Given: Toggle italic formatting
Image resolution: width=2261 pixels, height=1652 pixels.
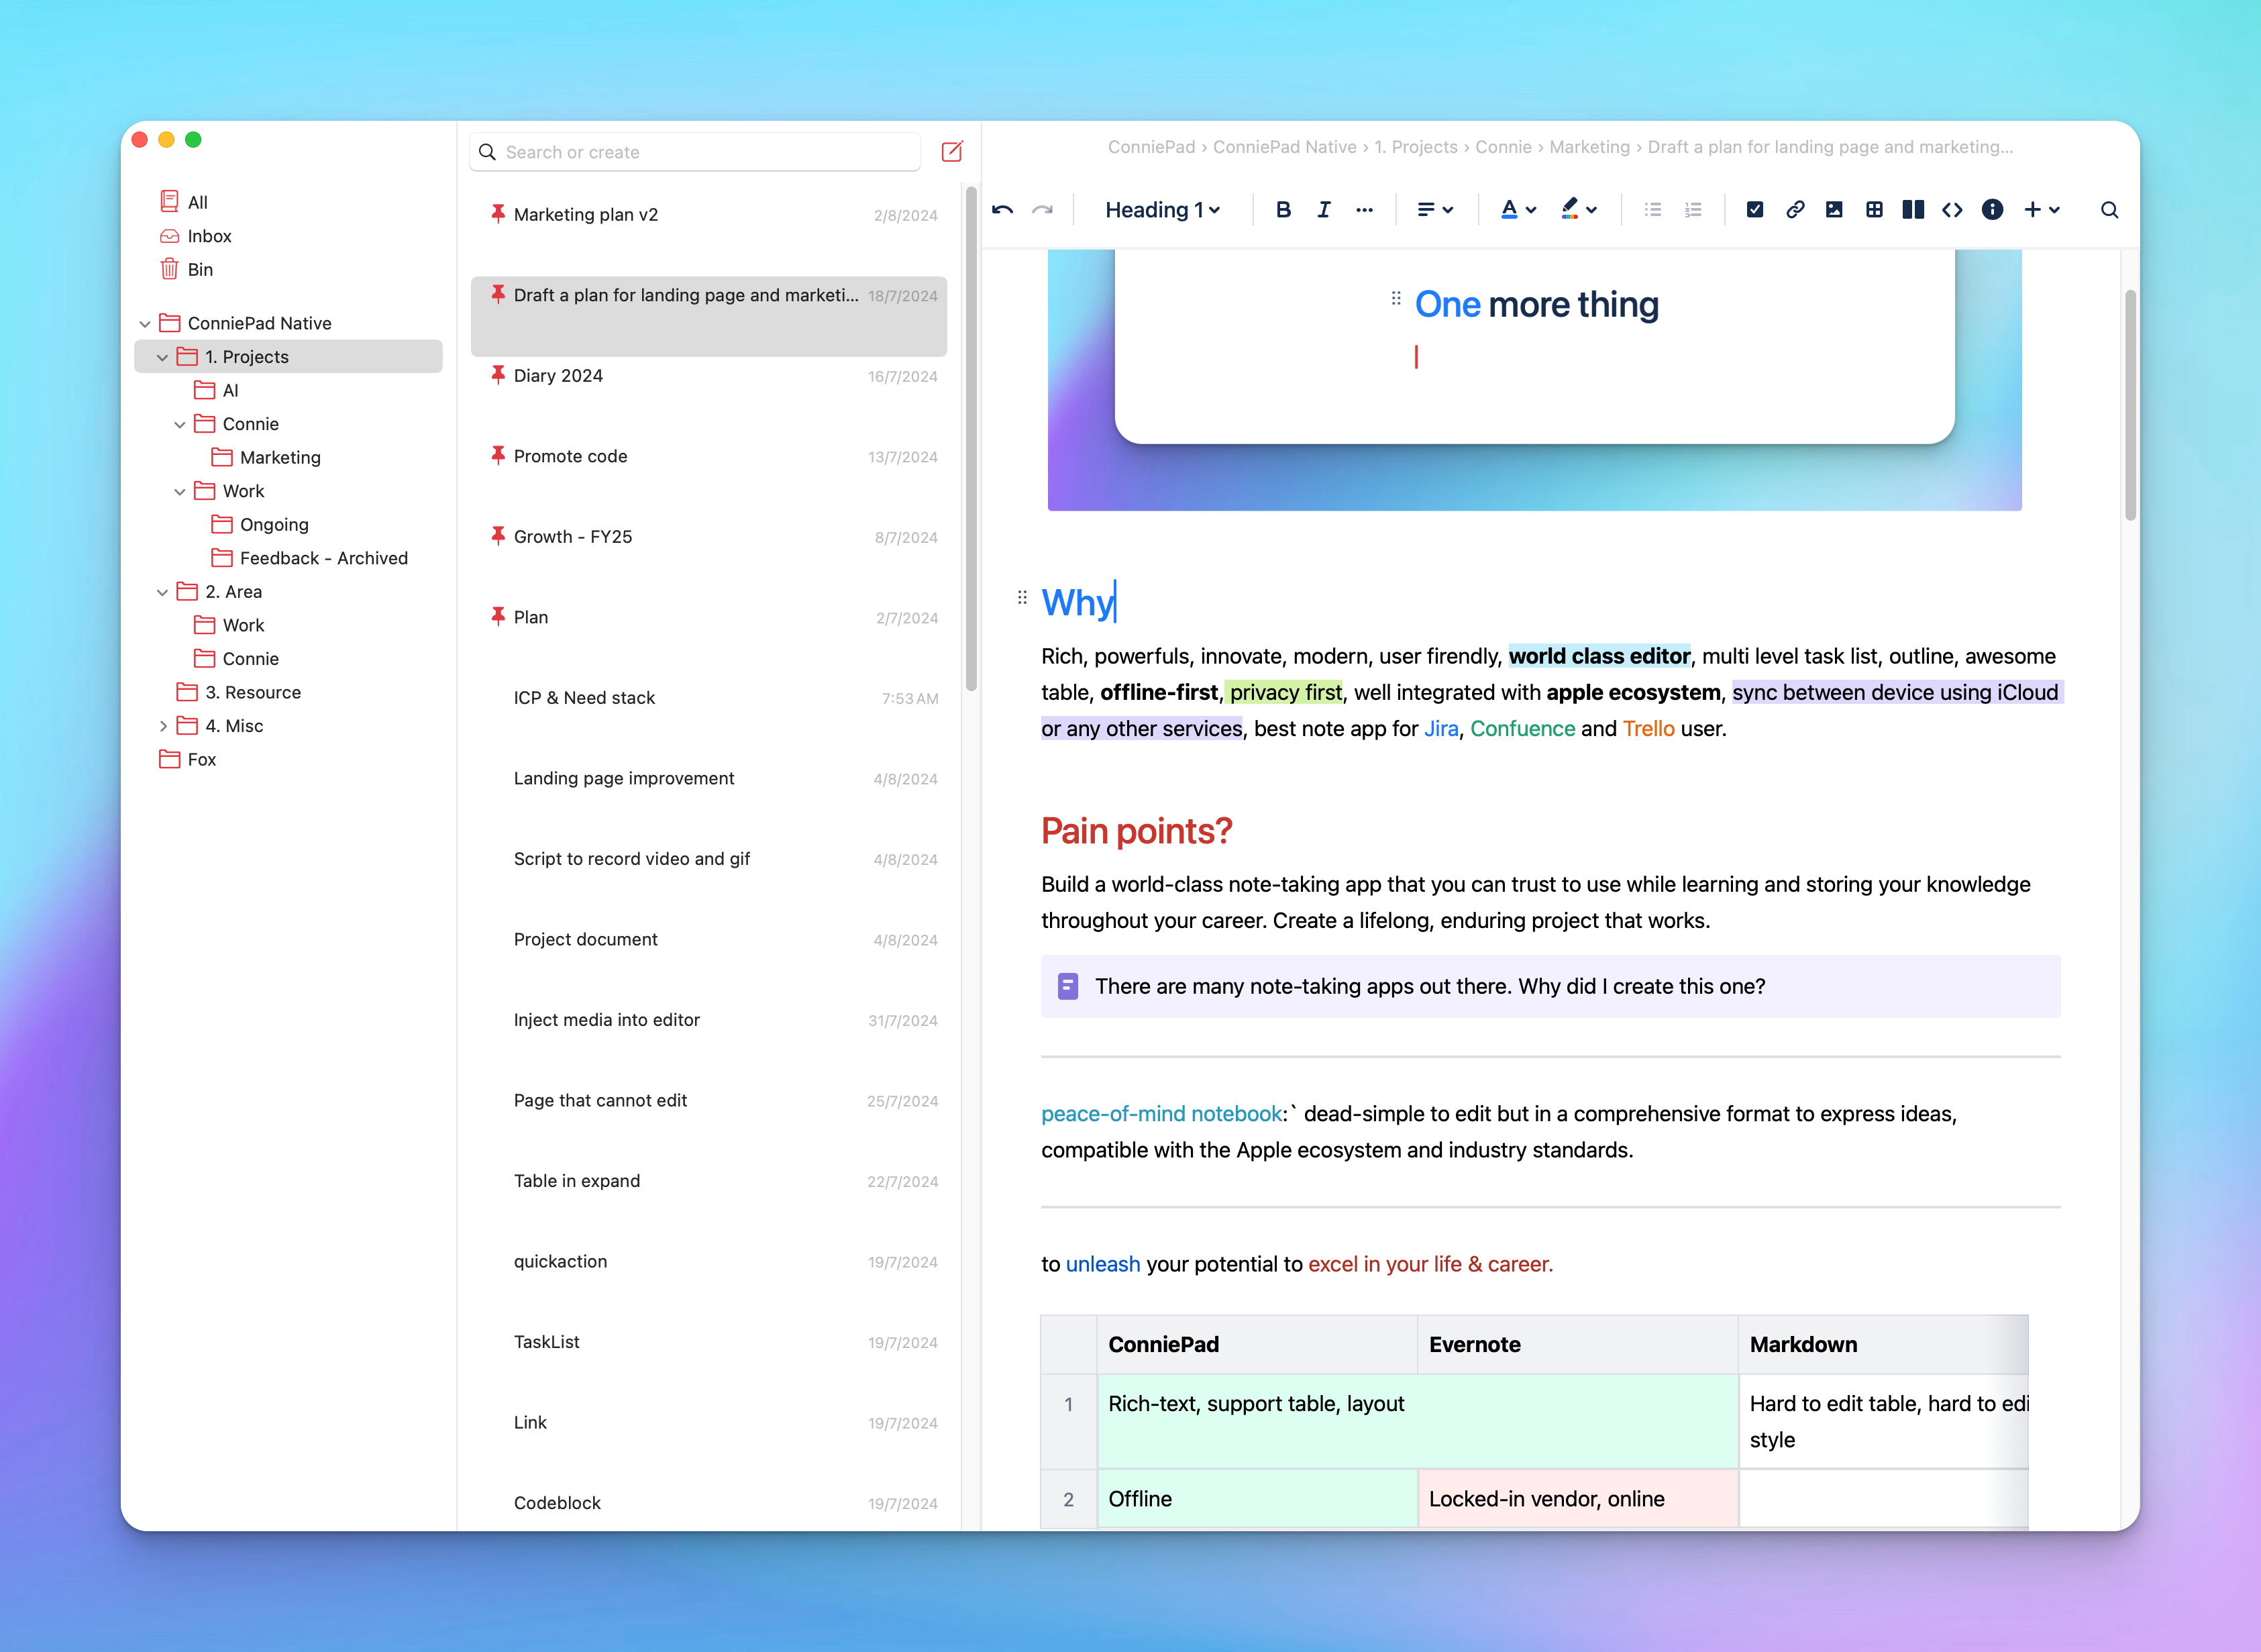Looking at the screenshot, I should tap(1323, 210).
